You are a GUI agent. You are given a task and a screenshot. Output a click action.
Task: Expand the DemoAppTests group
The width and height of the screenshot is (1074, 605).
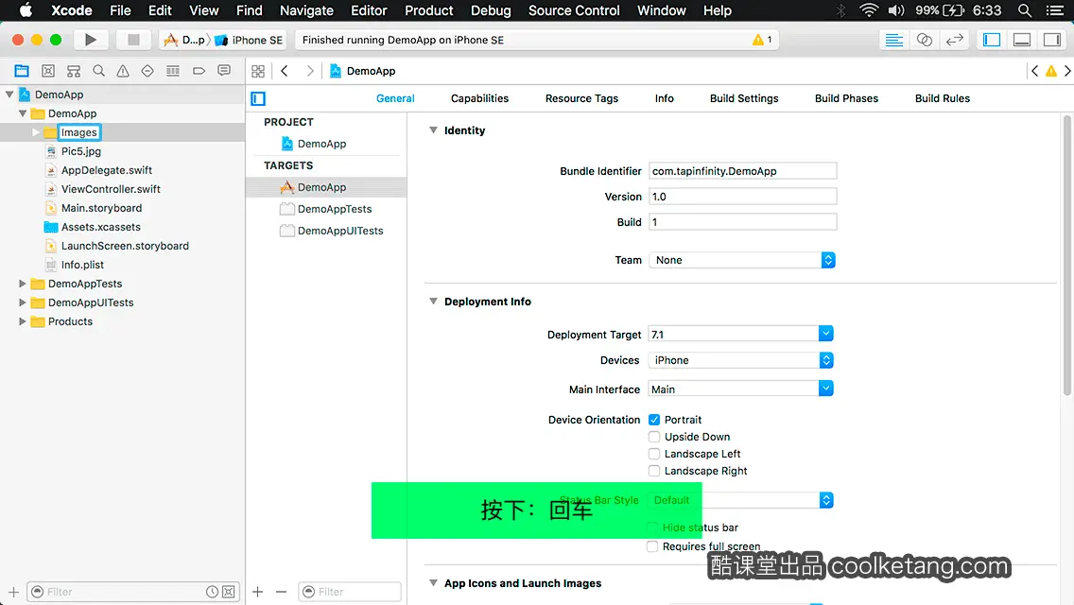(x=22, y=283)
